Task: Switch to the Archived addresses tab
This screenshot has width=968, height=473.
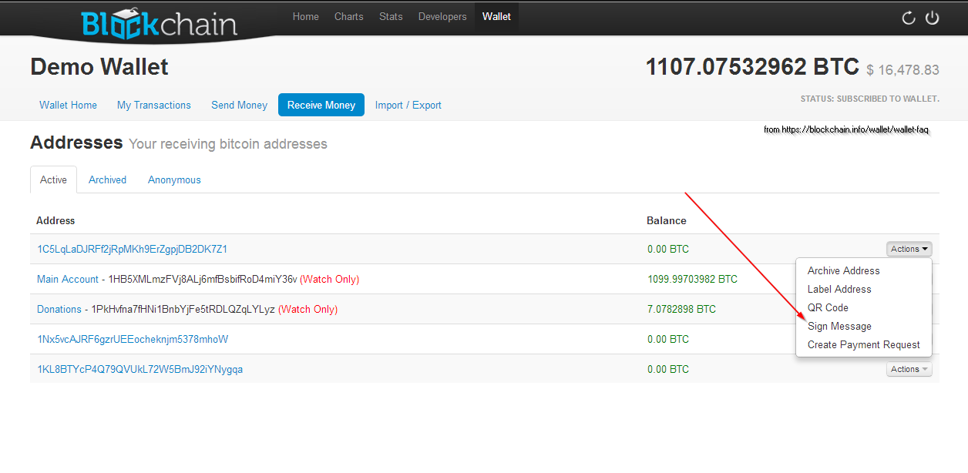Action: click(x=107, y=179)
